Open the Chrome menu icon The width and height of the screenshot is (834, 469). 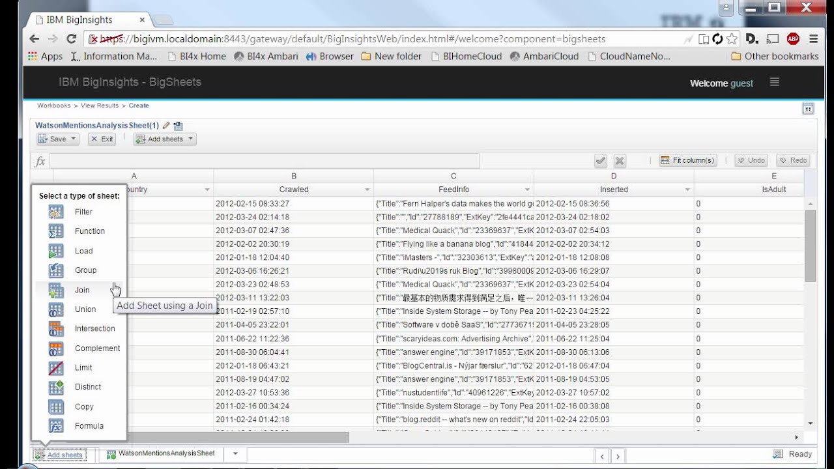[814, 38]
